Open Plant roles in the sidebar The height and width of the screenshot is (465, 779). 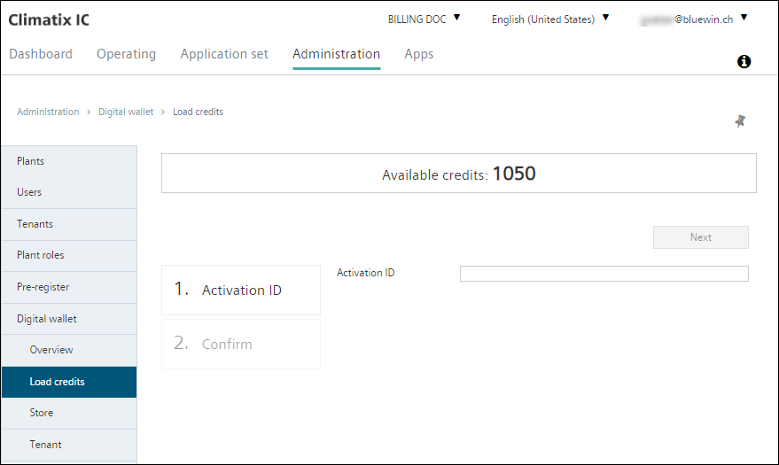69,256
